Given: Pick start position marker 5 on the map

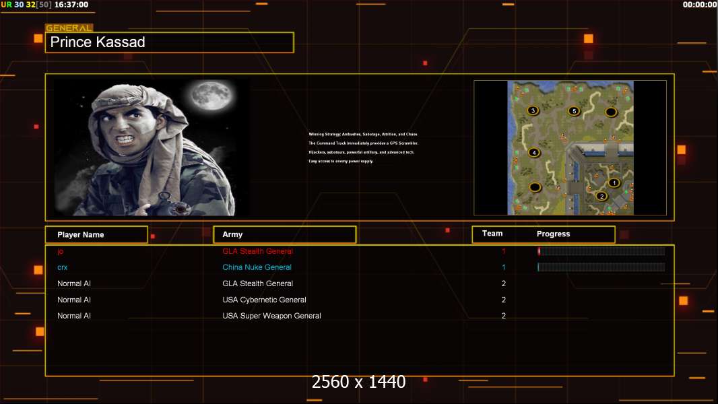Looking at the screenshot, I should pos(574,110).
